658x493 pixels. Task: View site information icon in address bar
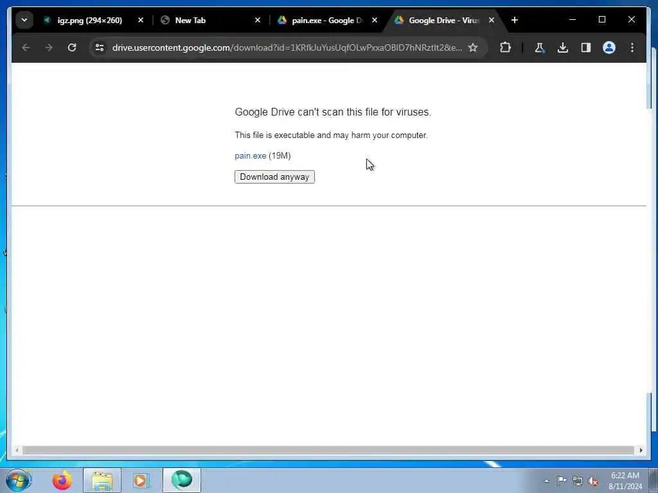pyautogui.click(x=100, y=48)
